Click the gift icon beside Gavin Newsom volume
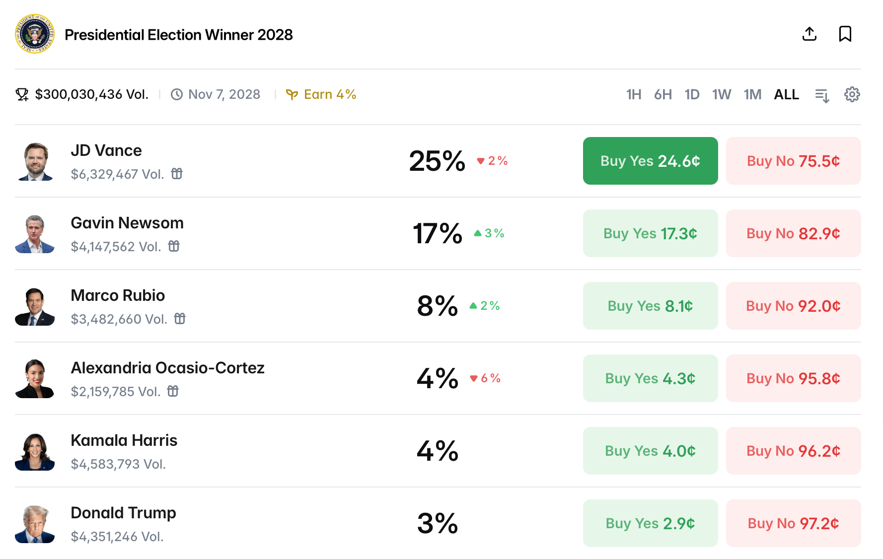 point(174,246)
